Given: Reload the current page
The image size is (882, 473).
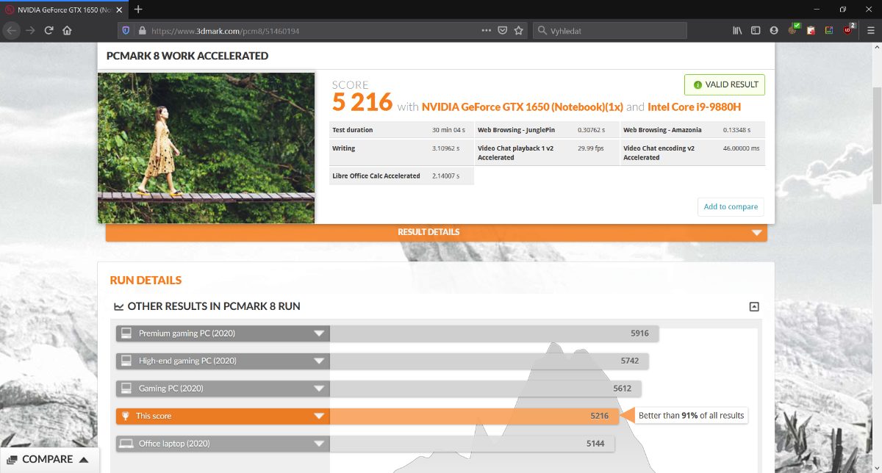Looking at the screenshot, I should (49, 31).
